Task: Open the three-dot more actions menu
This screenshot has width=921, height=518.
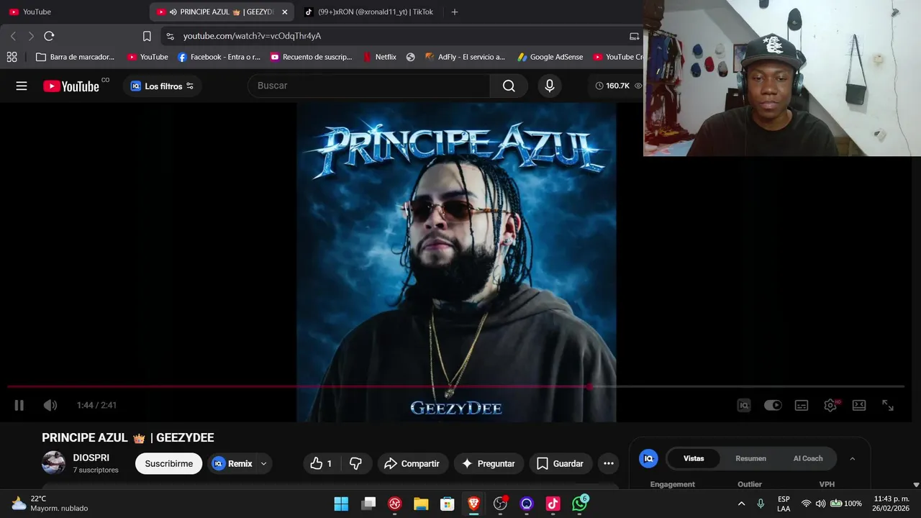Action: click(x=609, y=463)
